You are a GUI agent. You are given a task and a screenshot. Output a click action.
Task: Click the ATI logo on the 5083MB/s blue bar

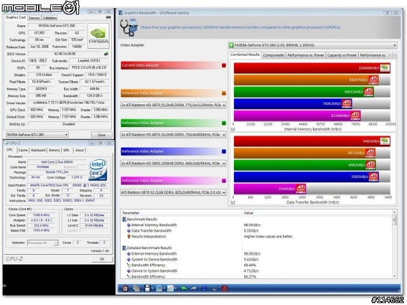(373, 177)
